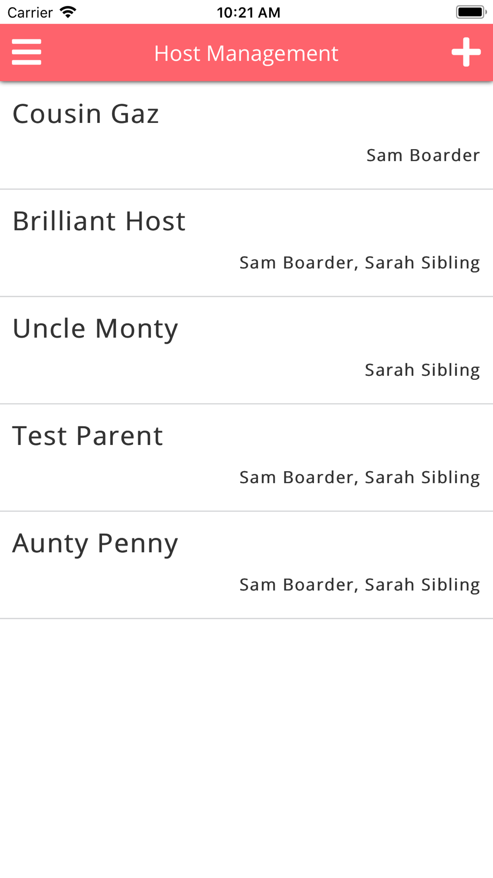
Task: Open Uncle Monty host details
Action: pyautogui.click(x=246, y=350)
